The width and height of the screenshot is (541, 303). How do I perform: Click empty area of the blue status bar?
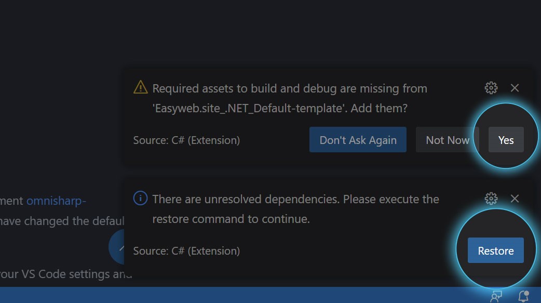pyautogui.click(x=241, y=295)
